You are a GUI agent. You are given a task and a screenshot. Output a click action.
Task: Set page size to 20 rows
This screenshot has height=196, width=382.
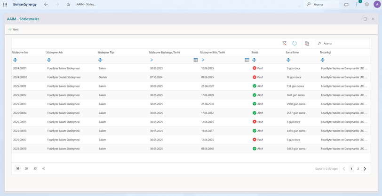26,168
